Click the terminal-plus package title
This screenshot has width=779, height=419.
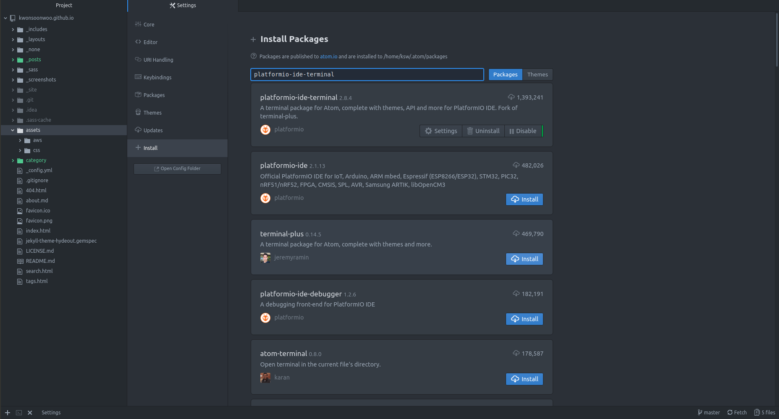click(x=282, y=234)
